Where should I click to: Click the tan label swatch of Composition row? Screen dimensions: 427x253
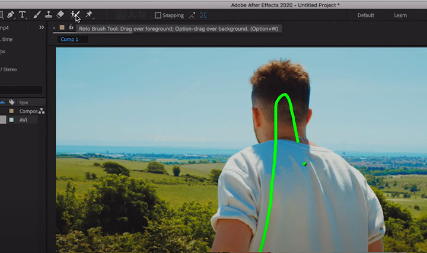click(x=11, y=111)
